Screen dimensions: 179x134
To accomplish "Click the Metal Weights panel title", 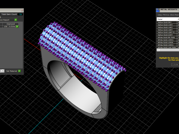I will [x=169, y=9].
